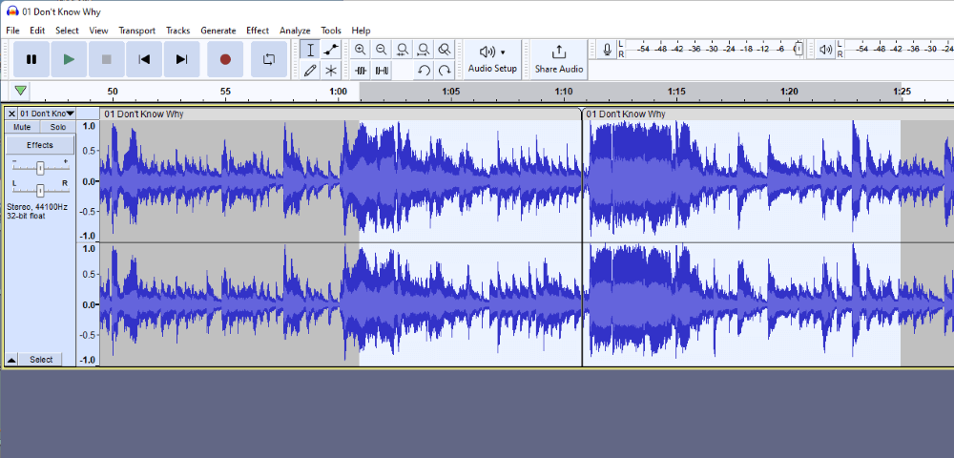The width and height of the screenshot is (954, 458).
Task: Click the track gain slider
Action: point(40,168)
